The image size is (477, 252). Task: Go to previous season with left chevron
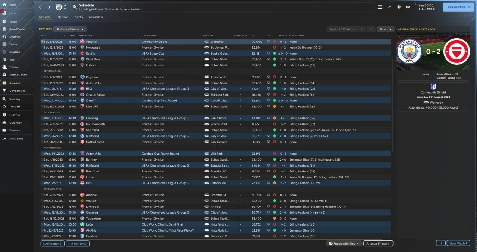[362, 29]
